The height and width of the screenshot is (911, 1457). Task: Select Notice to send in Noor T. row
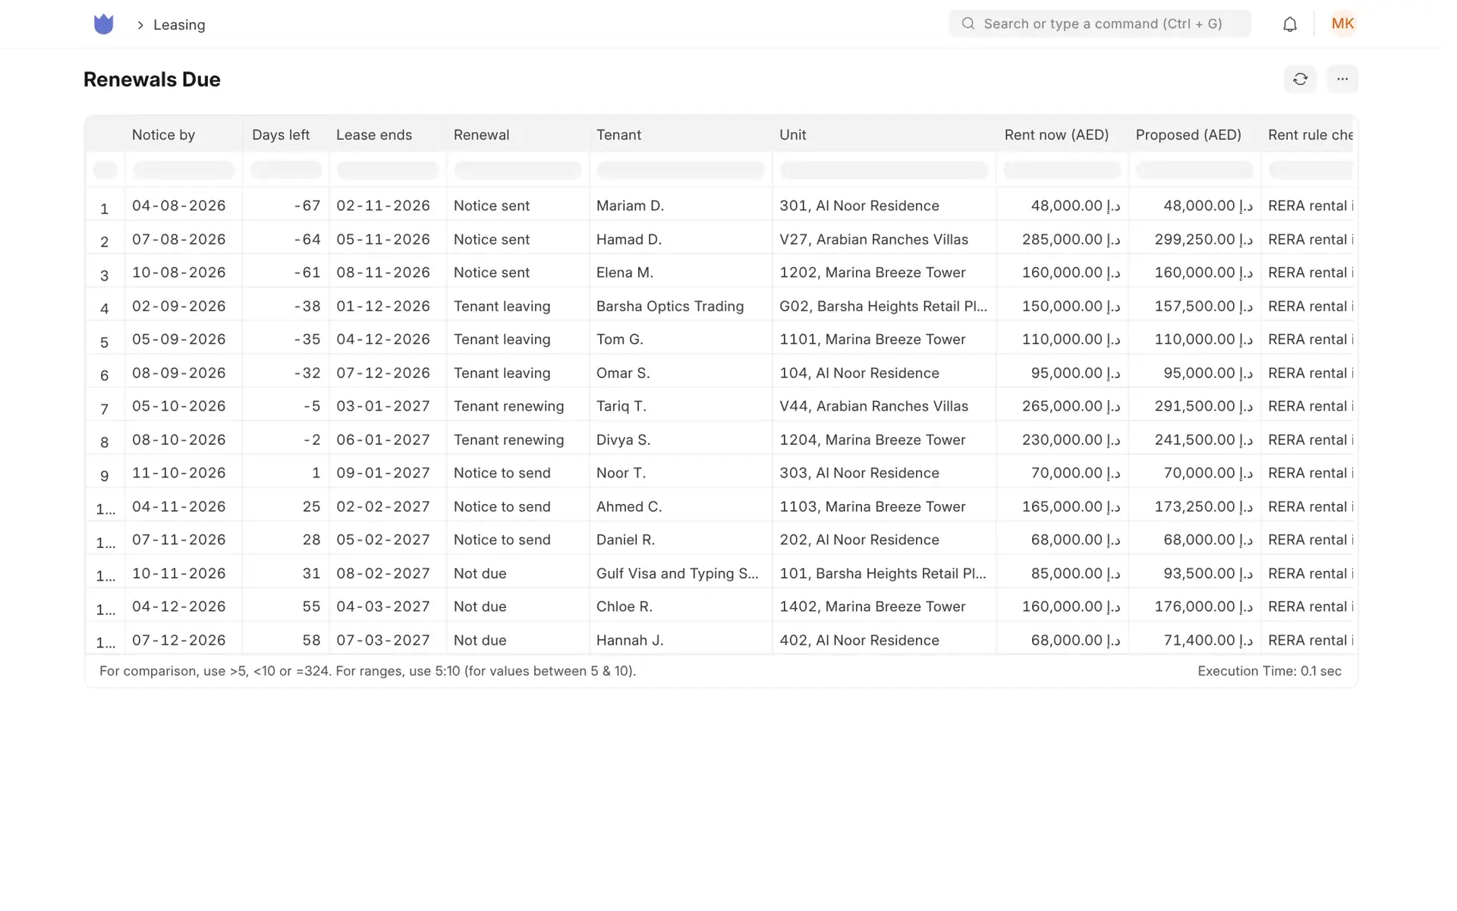click(x=518, y=473)
